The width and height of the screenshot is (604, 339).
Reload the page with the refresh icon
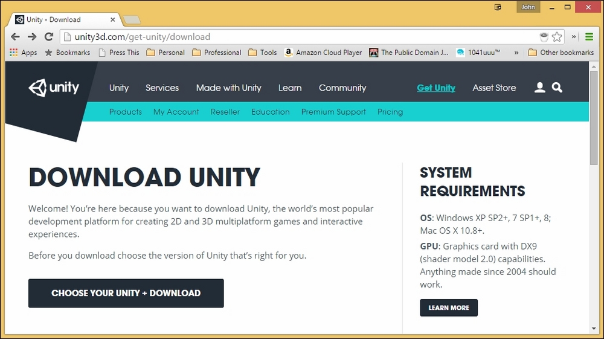coord(48,37)
